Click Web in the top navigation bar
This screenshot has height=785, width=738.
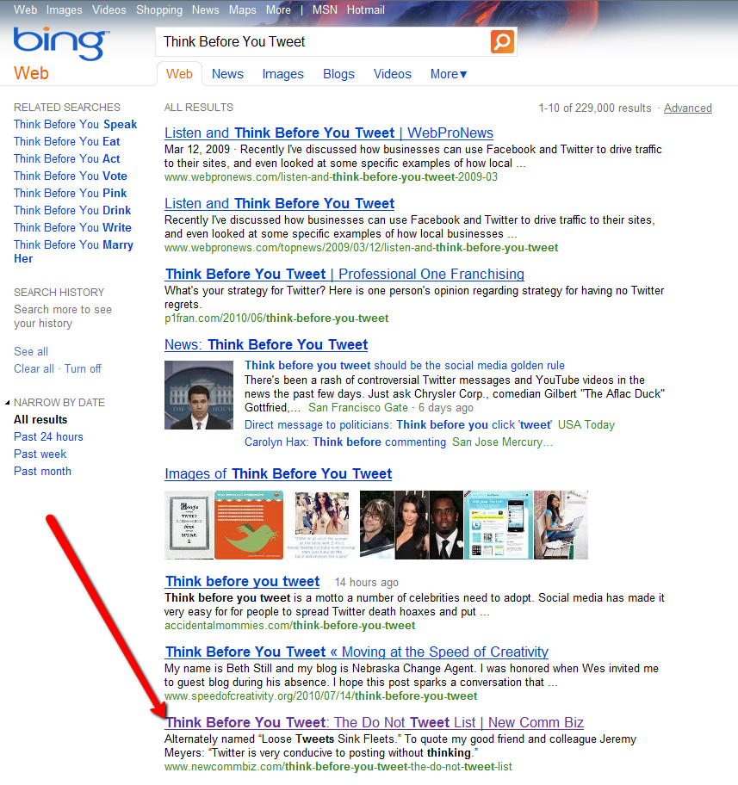tap(26, 9)
